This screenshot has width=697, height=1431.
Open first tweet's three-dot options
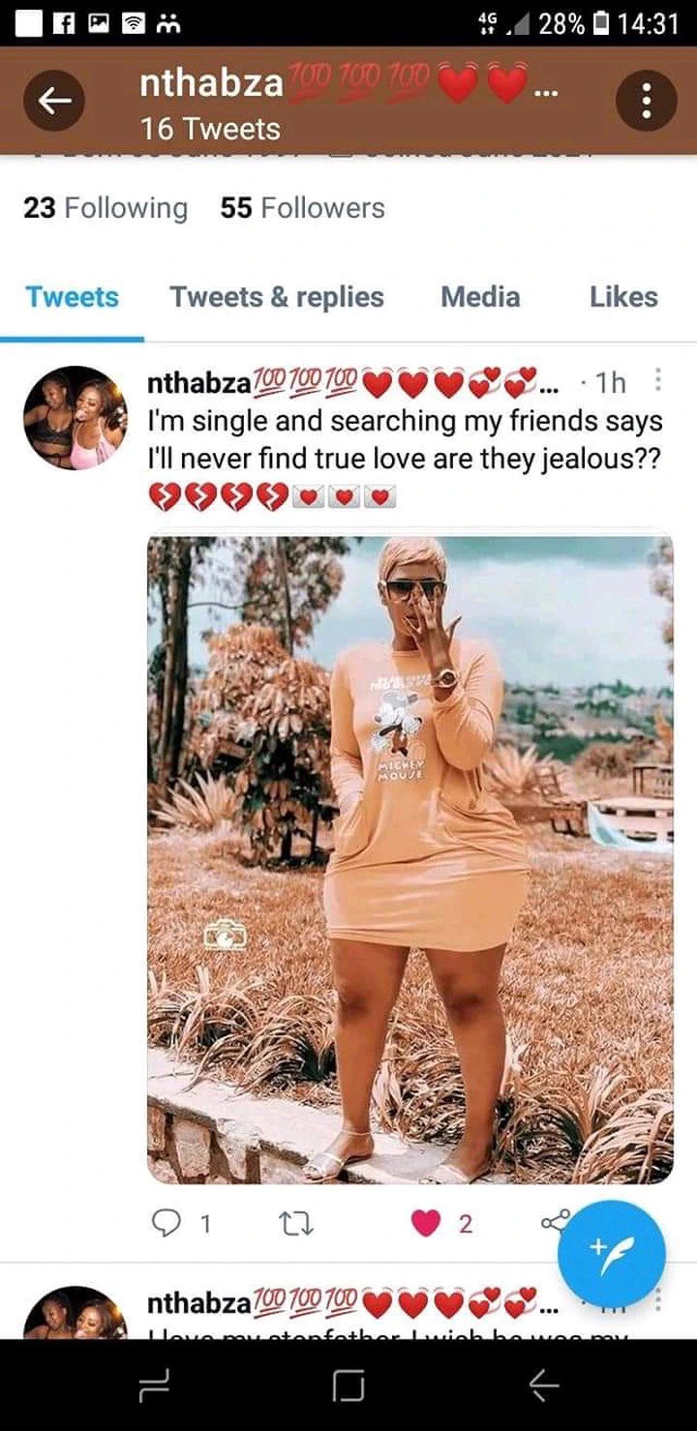point(659,381)
